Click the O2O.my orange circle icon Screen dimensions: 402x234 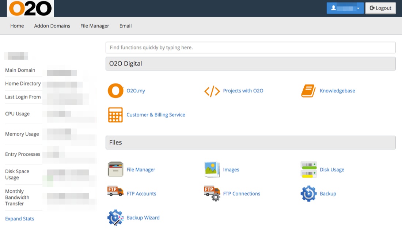(115, 91)
